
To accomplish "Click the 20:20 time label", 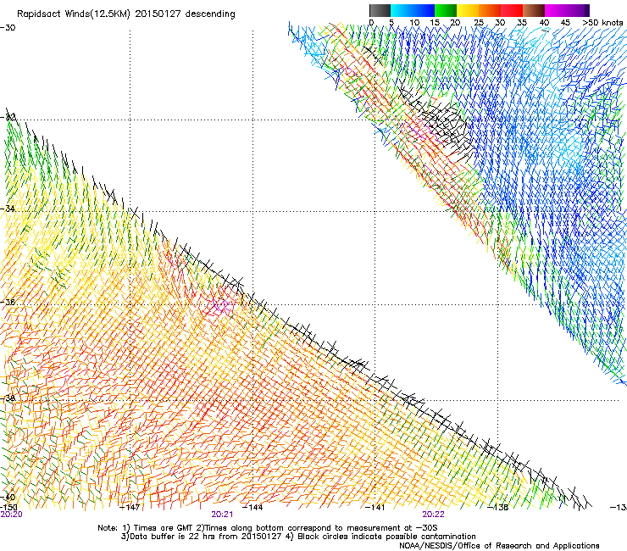I will pos(11,515).
